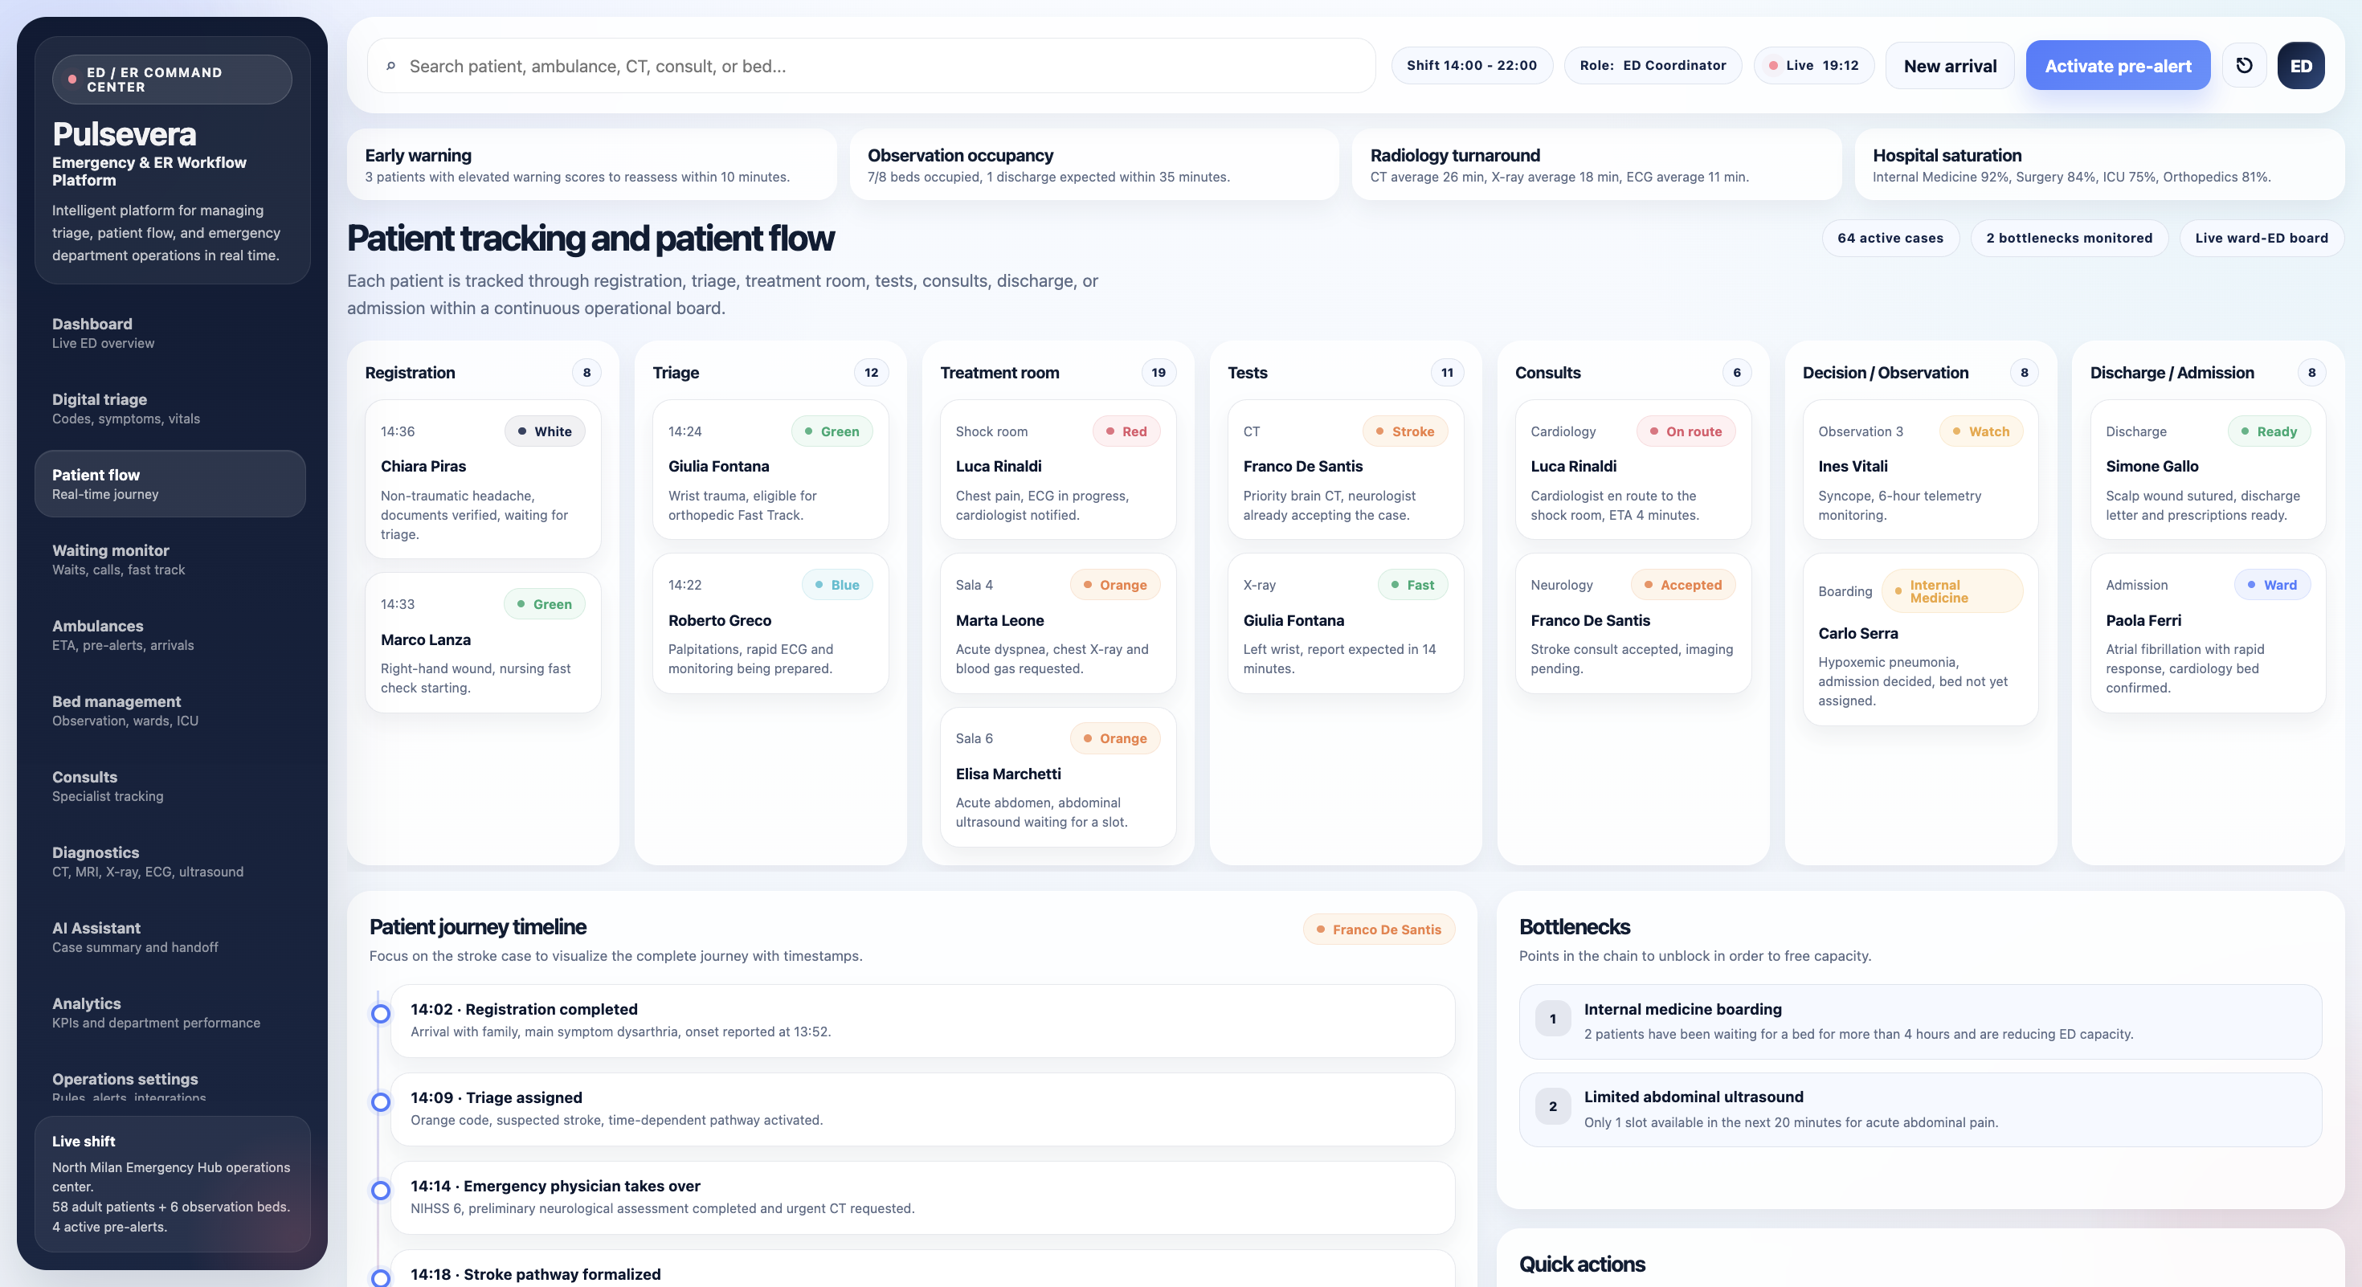2362x1287 pixels.
Task: Click the Tests count badge 11
Action: [1447, 372]
